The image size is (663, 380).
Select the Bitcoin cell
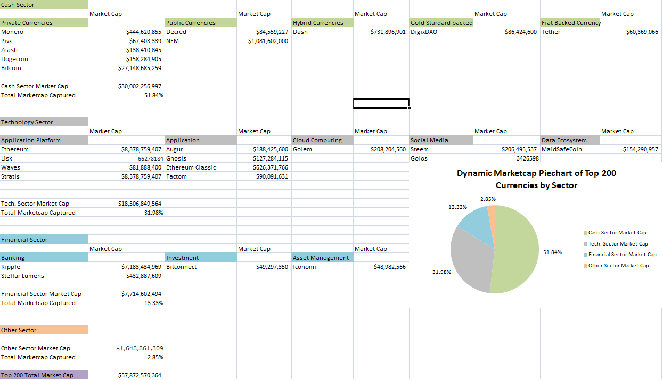(44, 68)
